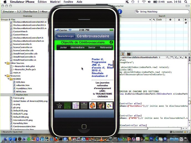Screen dimensions: 191x143
Task: Select the Référentiel segment
Action: pyautogui.click(x=106, y=48)
